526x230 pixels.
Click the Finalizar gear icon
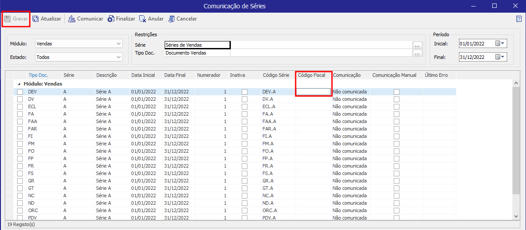point(111,19)
